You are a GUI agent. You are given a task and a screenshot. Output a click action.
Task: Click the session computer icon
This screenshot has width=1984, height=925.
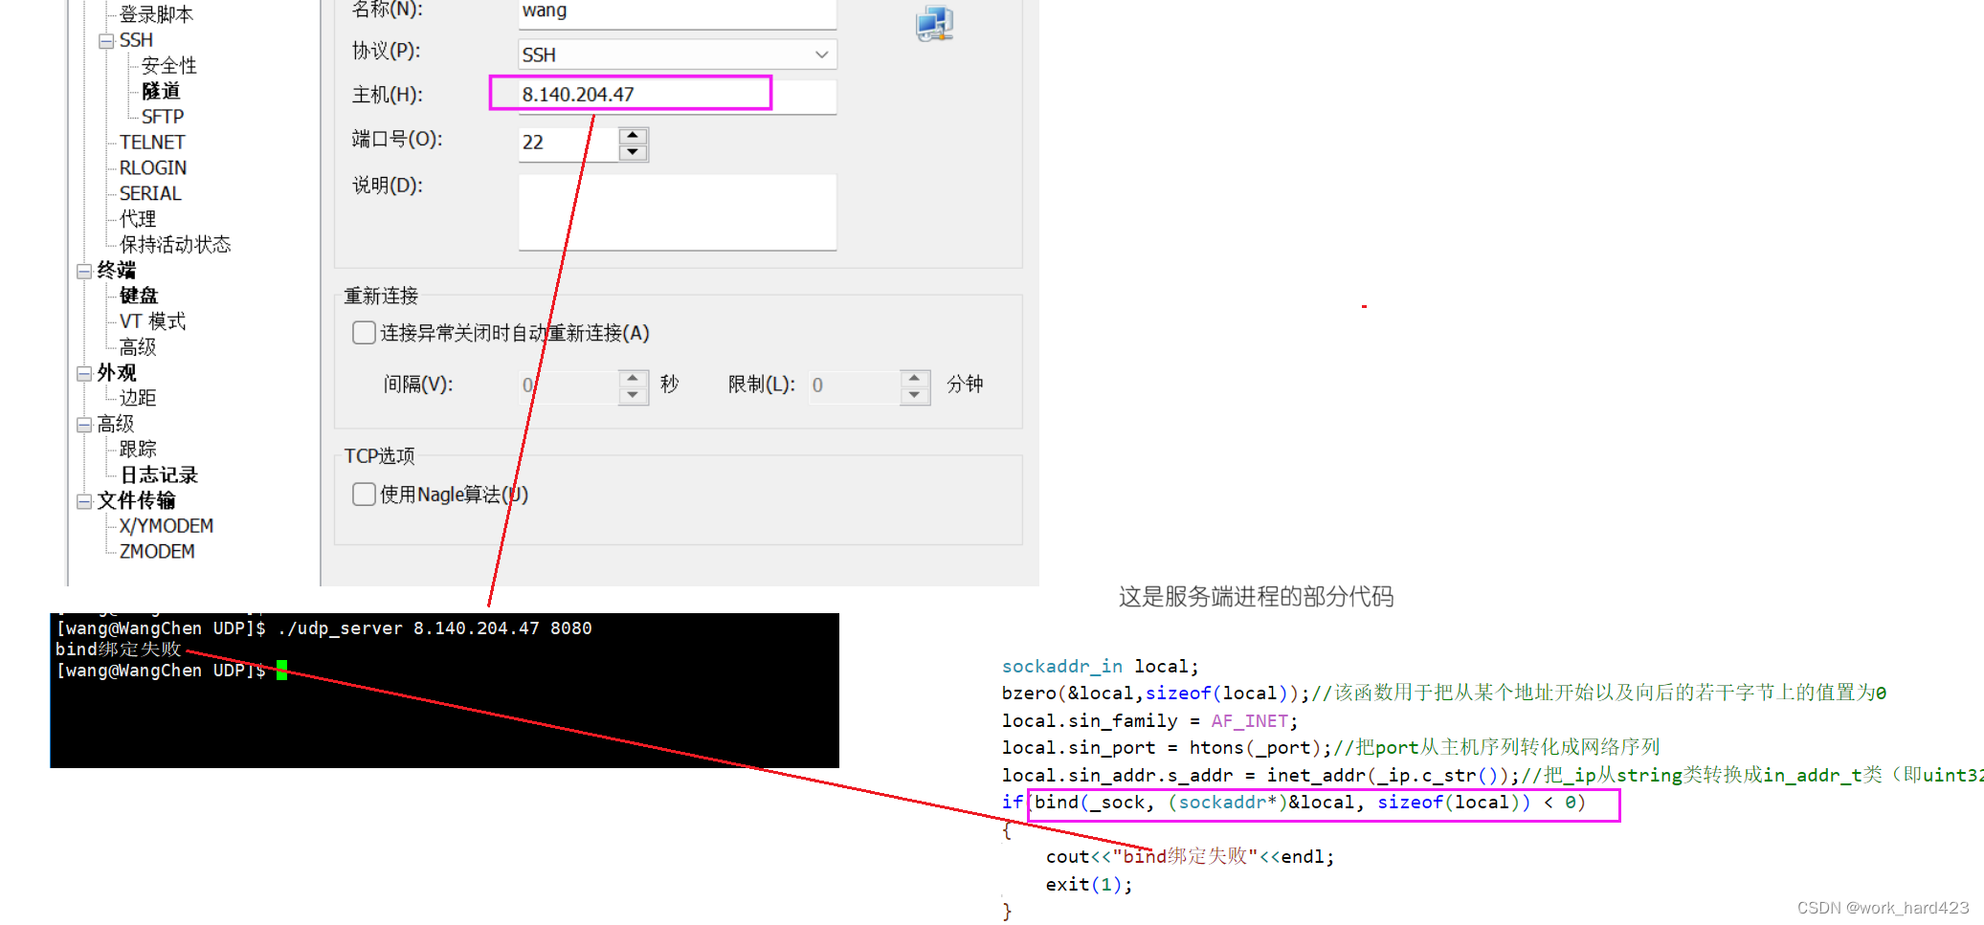(934, 23)
